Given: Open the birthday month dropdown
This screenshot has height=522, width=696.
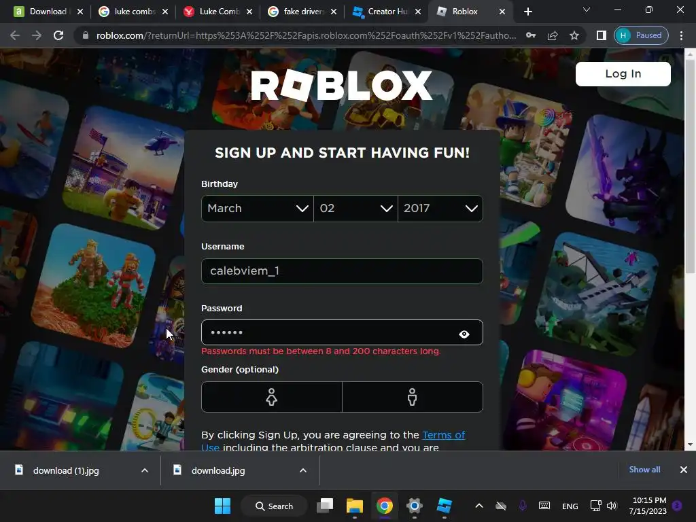Looking at the screenshot, I should 258,208.
